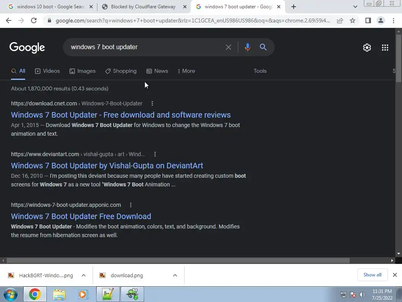Click the Chrome address bar URL

tap(192, 20)
